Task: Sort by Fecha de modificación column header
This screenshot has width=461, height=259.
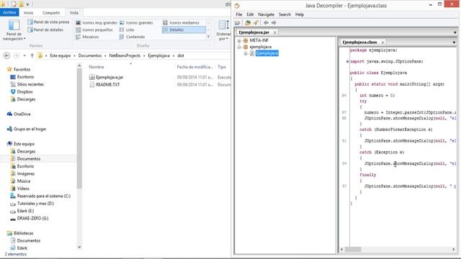Action: (195, 67)
